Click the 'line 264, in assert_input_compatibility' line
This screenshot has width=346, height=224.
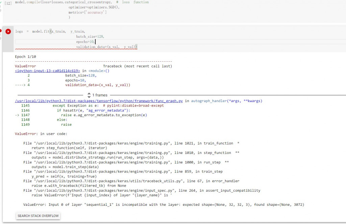pos(142,190)
